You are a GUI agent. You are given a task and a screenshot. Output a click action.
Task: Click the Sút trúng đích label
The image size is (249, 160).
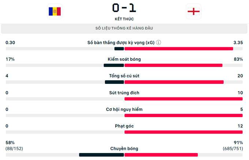pos(124,93)
